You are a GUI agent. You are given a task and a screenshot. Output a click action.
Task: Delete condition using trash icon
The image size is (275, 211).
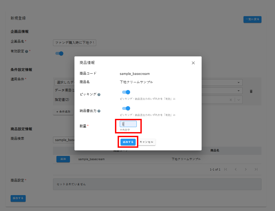[x=251, y=91]
